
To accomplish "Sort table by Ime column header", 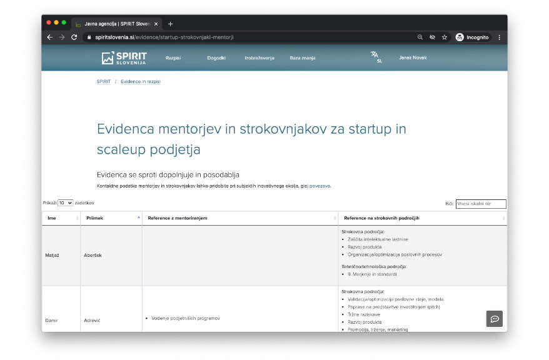I will point(61,218).
